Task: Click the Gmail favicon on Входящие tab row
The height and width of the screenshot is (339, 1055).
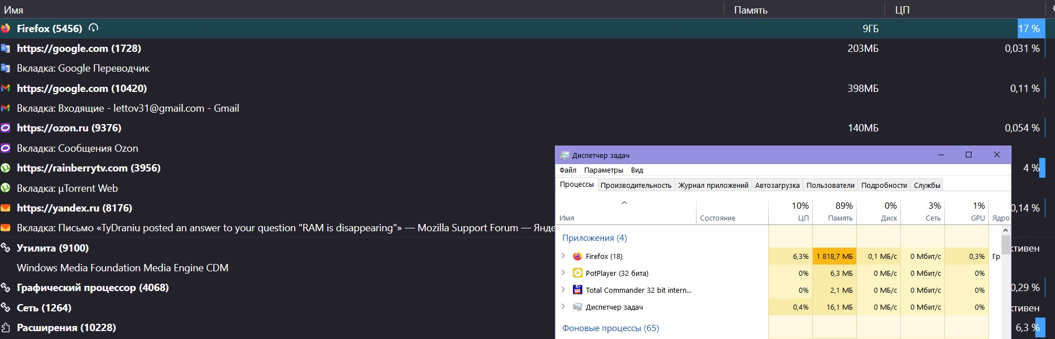Action: coord(6,108)
